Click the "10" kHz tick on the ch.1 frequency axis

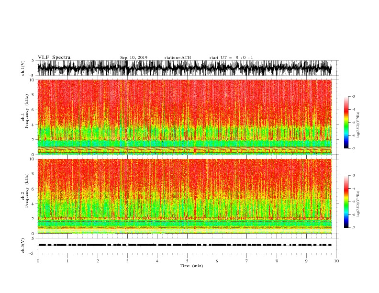32,80
